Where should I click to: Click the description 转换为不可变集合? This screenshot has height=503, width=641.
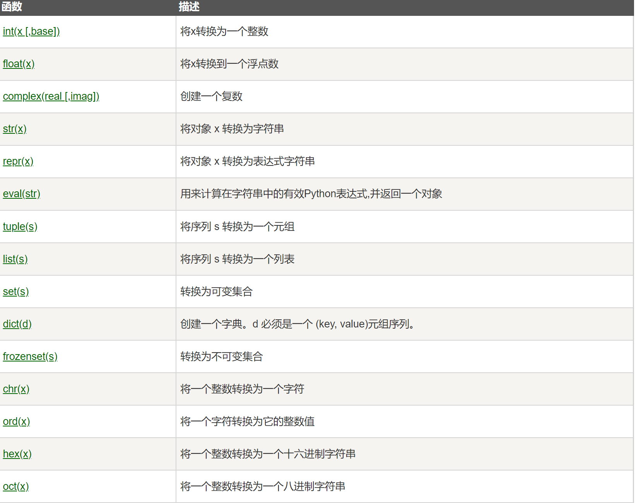coord(222,356)
